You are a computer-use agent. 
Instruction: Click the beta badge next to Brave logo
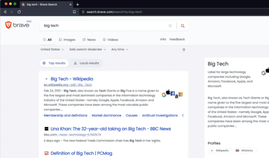click(x=29, y=21)
